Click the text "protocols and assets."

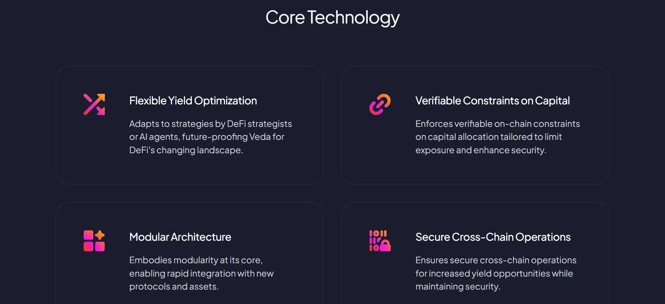coord(174,287)
